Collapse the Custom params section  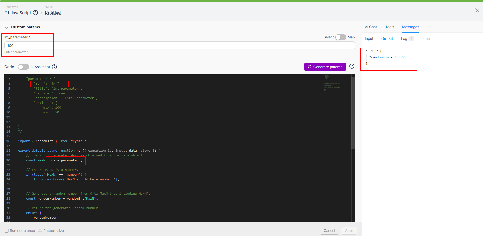[x=6, y=27]
